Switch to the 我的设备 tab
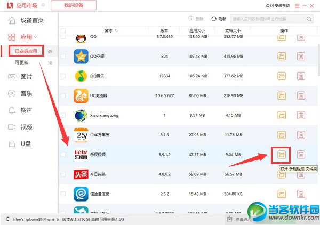Viewport: 320px width, 225px height. (74, 5)
